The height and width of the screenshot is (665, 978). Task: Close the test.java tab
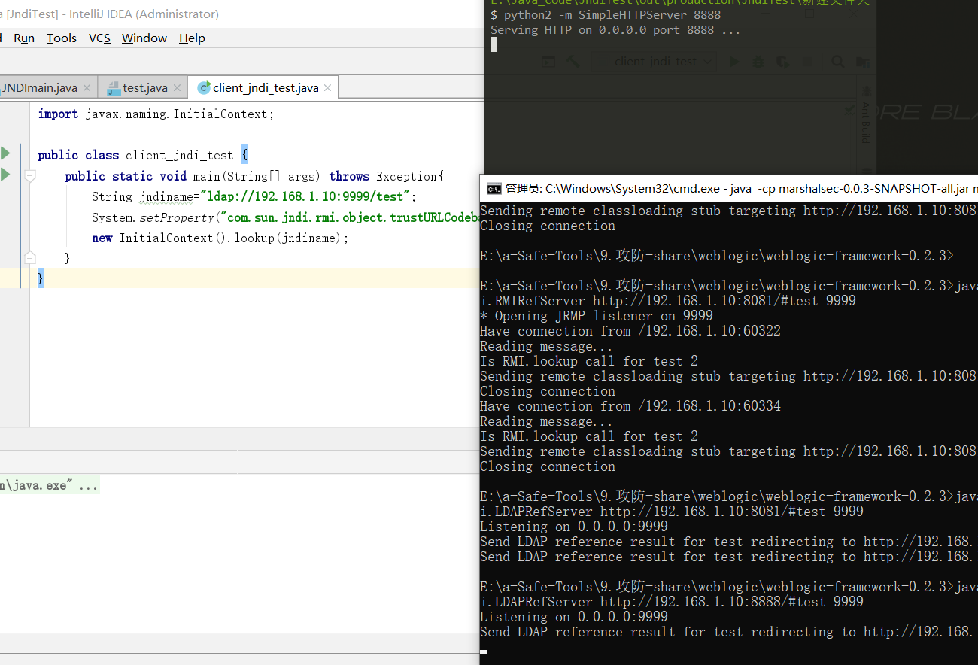tap(178, 88)
